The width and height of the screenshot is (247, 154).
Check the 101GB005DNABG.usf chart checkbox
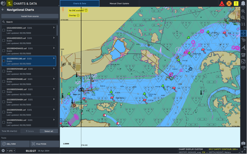[x=4, y=92]
